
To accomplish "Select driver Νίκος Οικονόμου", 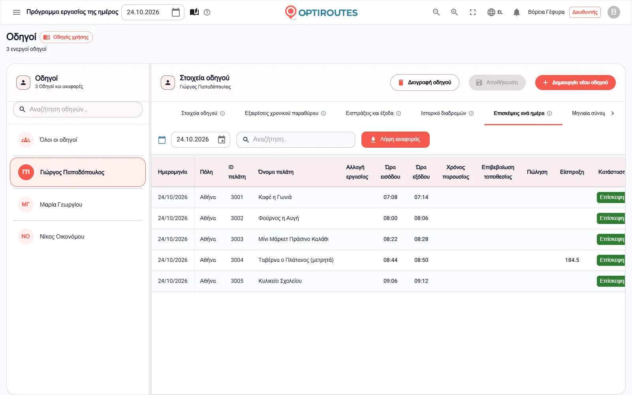I will point(78,237).
